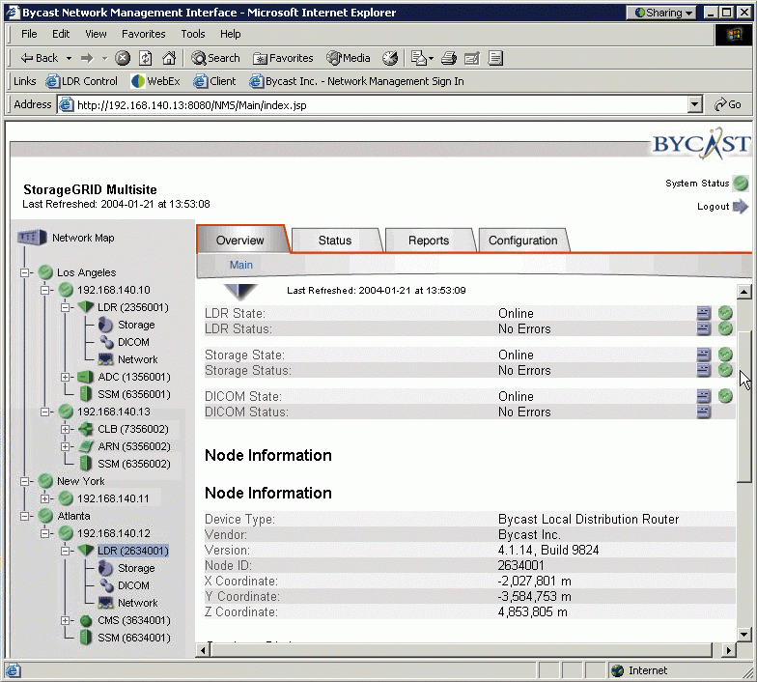Expand the ARN (5356002) branch

tap(66, 446)
